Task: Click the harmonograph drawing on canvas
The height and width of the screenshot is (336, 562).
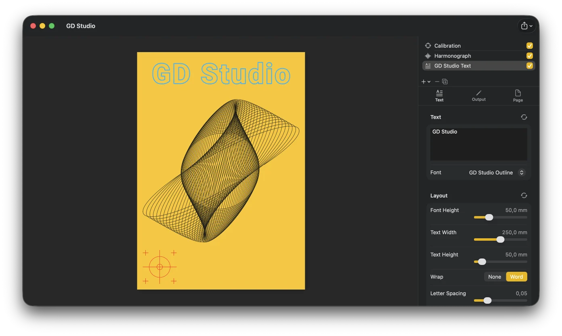Action: 221,170
